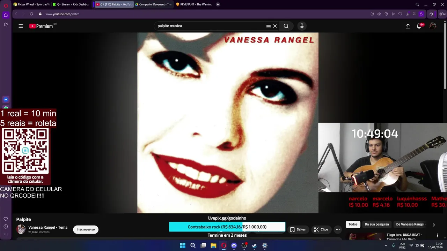
Task: Expand more filter chips arrow
Action: tap(434, 225)
